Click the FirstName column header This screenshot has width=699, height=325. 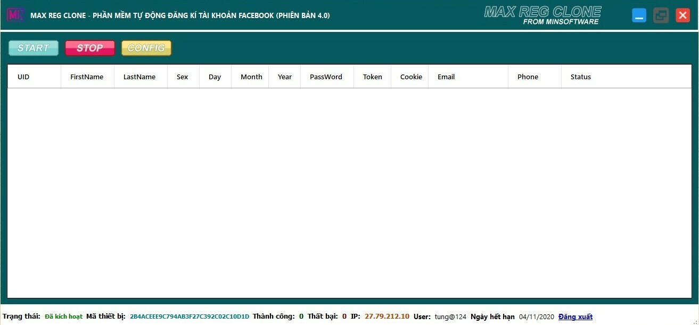point(88,77)
